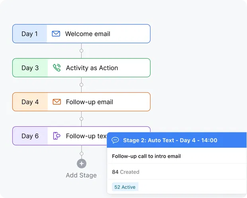Select the Day 1 label

pyautogui.click(x=30, y=34)
